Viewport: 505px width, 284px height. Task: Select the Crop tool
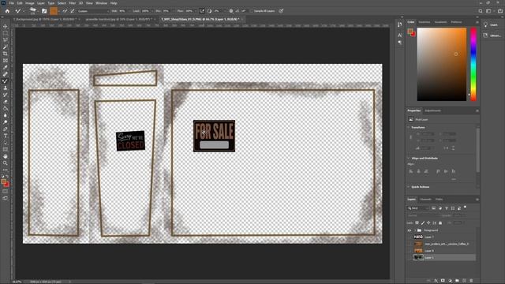tap(6, 54)
